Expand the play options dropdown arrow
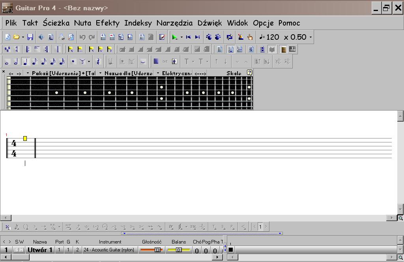 tap(181, 37)
